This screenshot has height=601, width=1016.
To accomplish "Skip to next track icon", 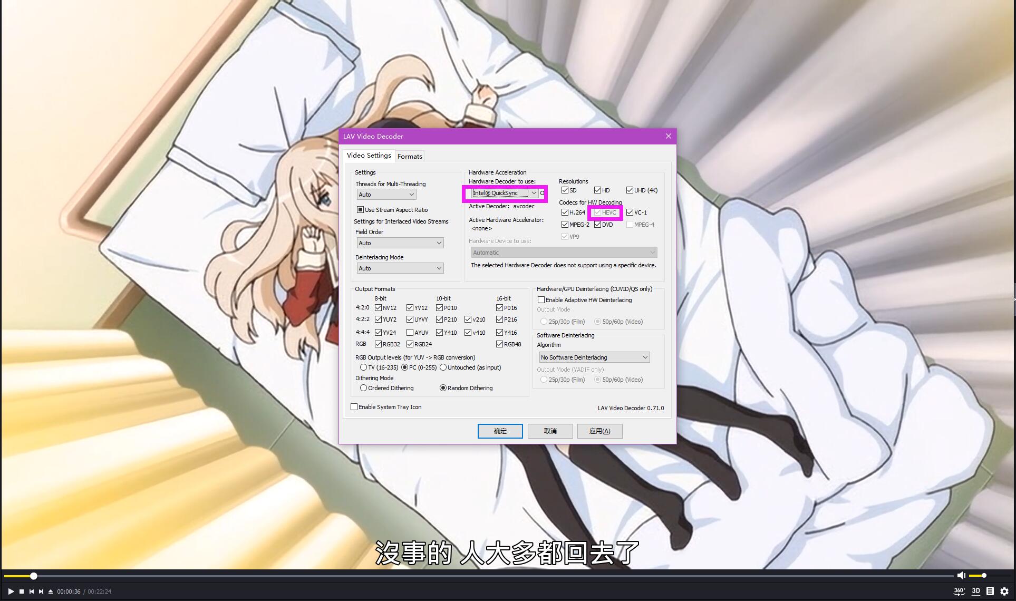I will 41,592.
